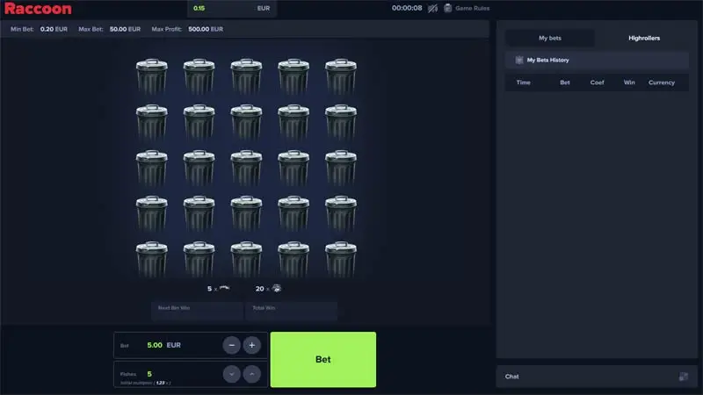The width and height of the screenshot is (703, 395).
Task: Click the raccoon count icon under the grid
Action: pos(277,288)
